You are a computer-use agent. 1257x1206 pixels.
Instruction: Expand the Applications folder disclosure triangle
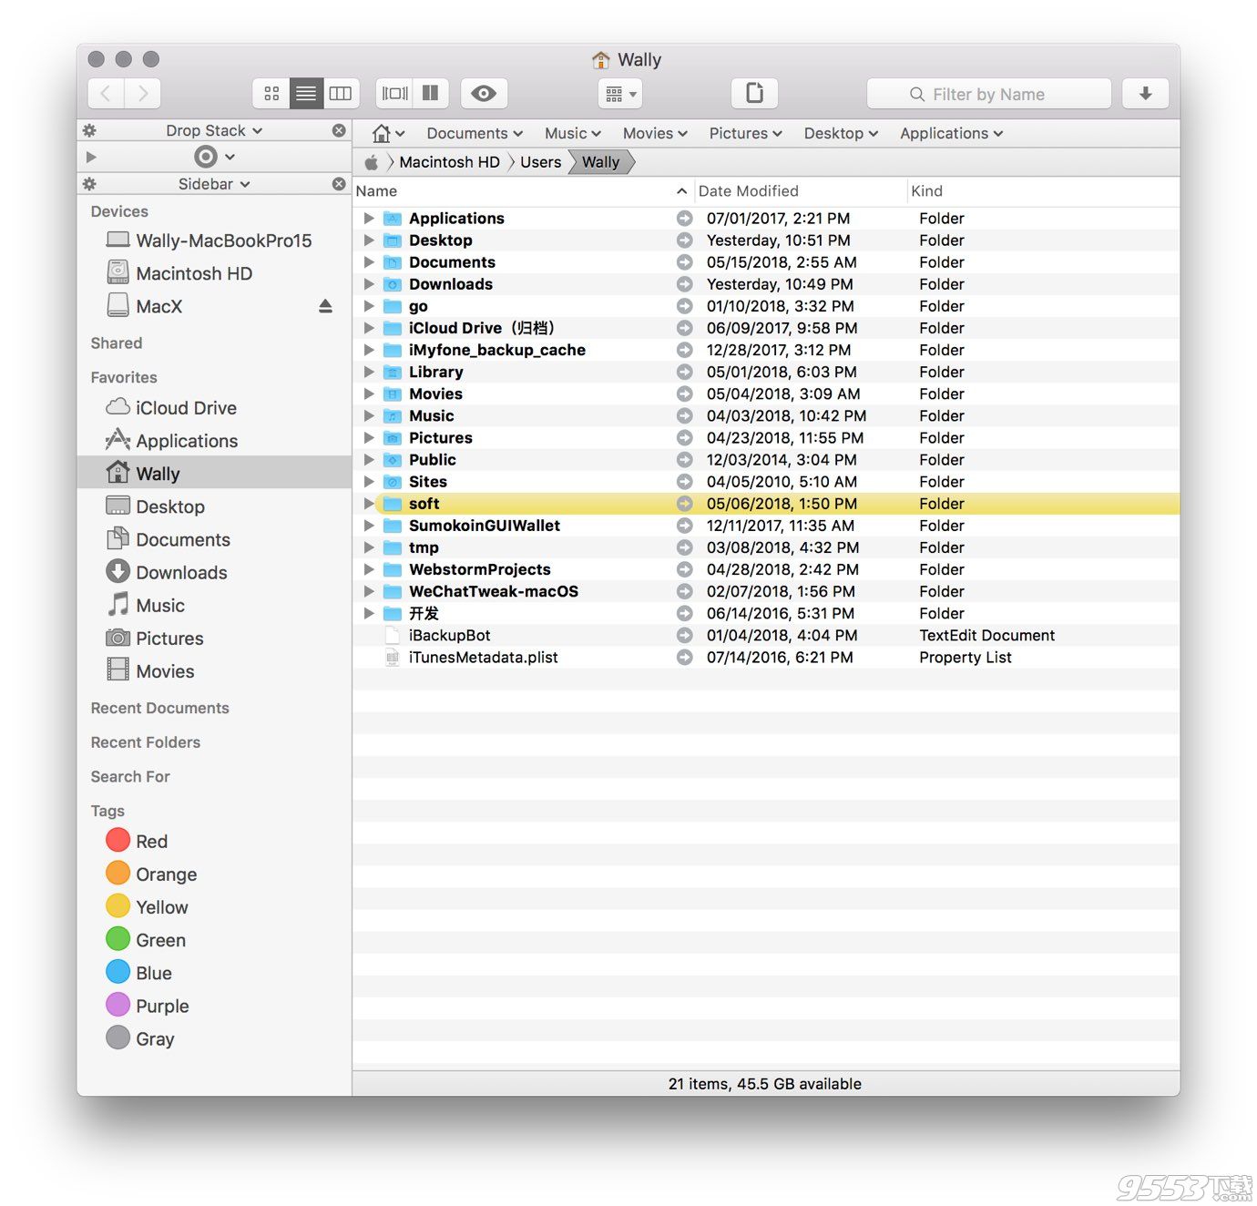369,218
